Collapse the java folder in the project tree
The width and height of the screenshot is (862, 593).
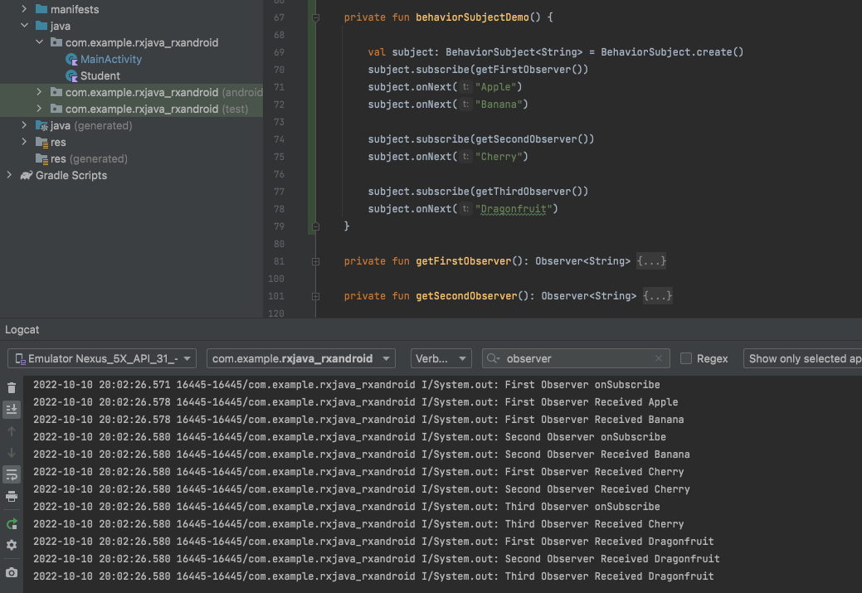coord(23,26)
